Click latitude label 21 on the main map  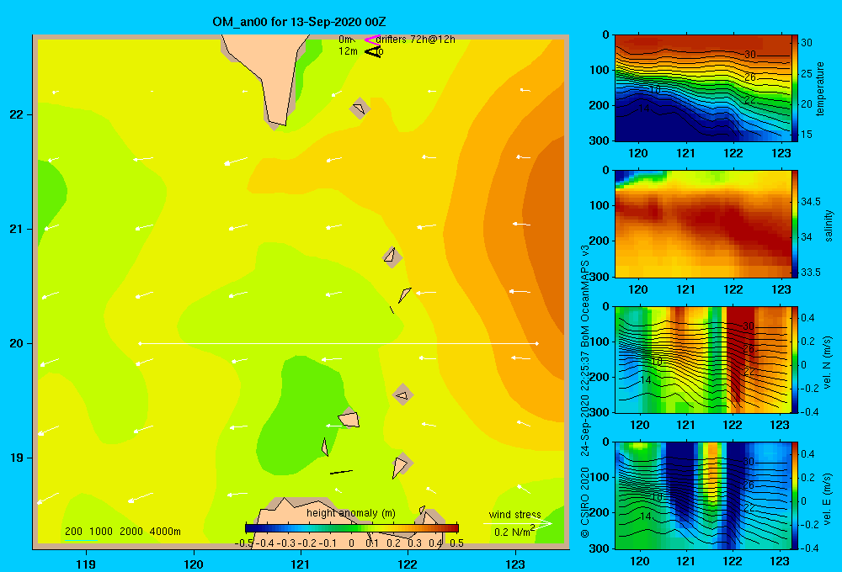[17, 229]
